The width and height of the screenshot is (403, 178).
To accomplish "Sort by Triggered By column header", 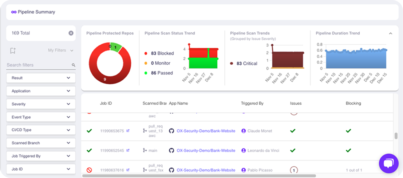I will [252, 104].
